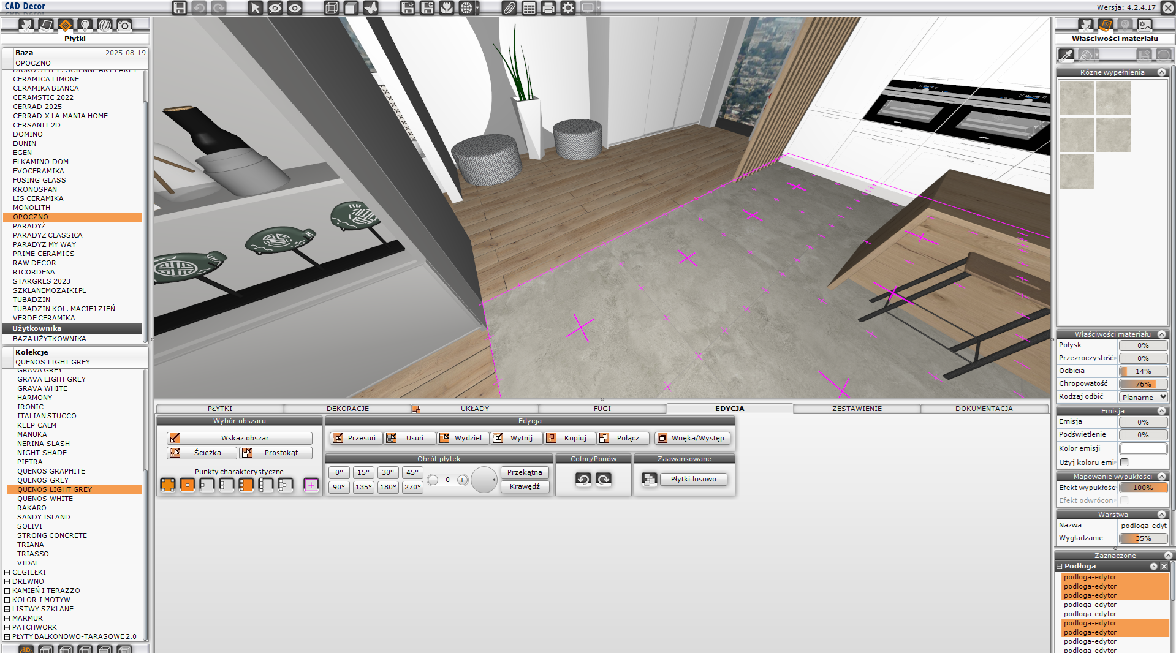
Task: Switch to the FUGI tab
Action: [x=602, y=409]
